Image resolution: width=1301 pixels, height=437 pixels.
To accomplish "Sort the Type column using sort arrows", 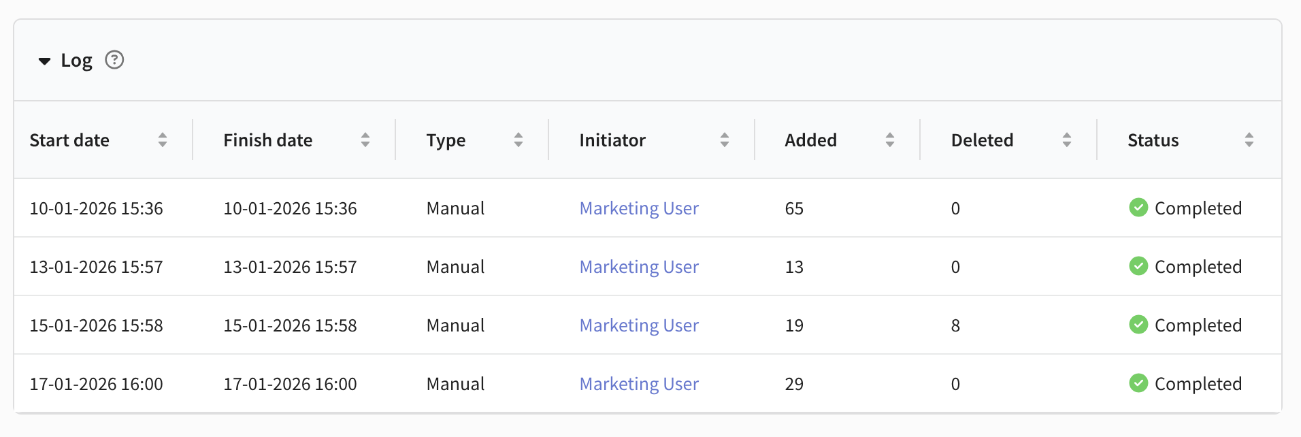I will (x=518, y=140).
